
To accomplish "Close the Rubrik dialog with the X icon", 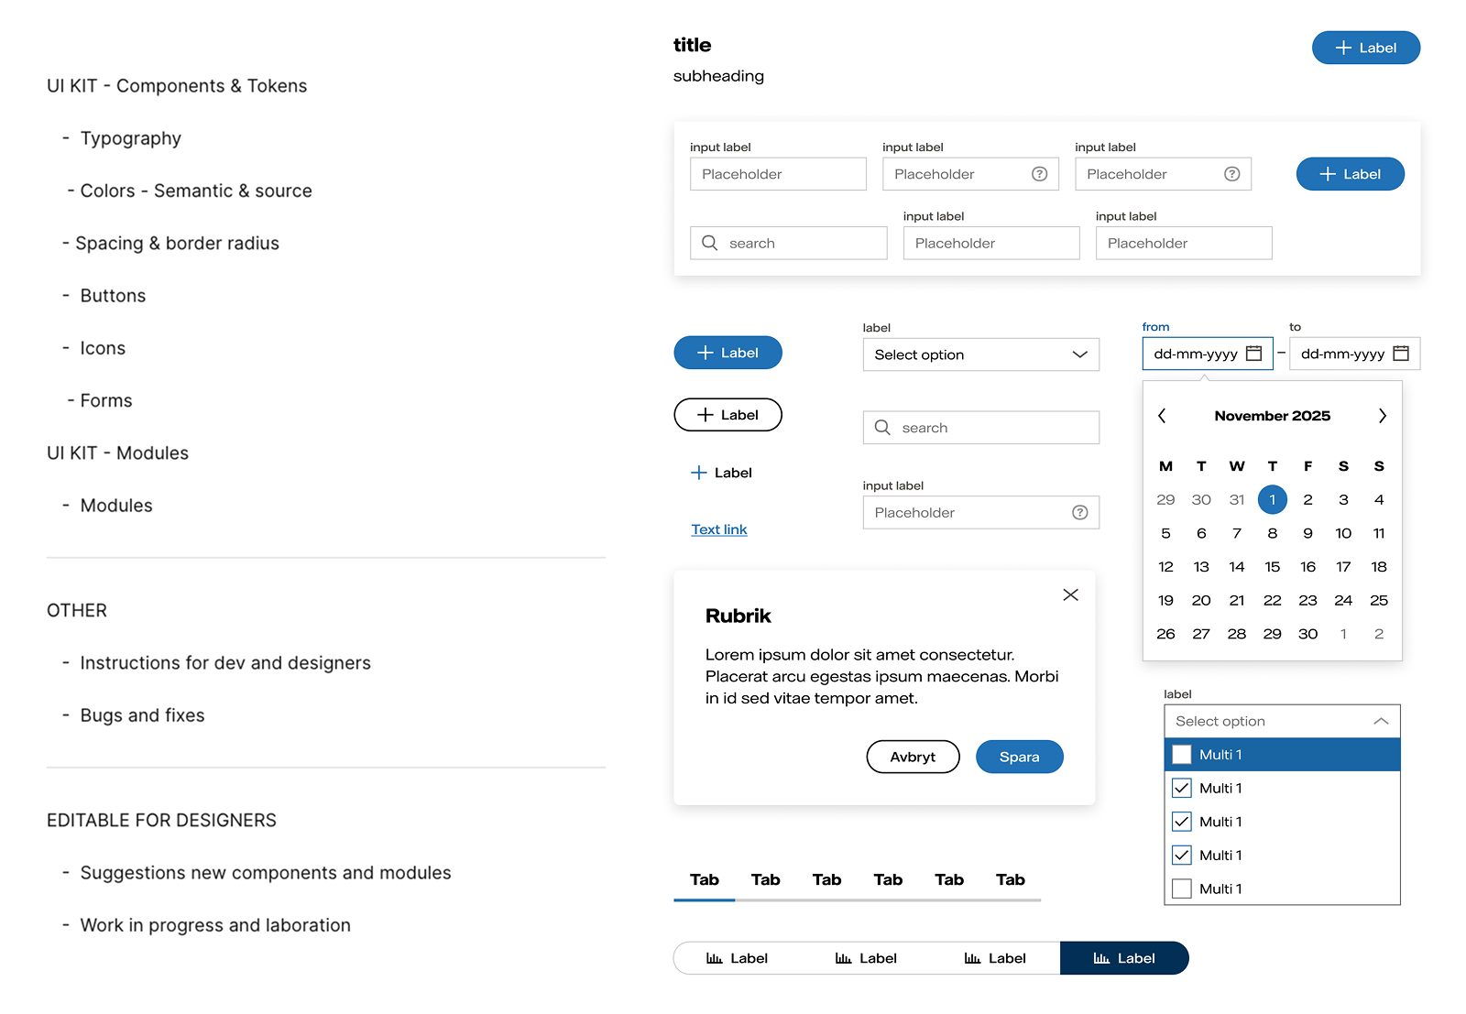I will click(x=1070, y=594).
